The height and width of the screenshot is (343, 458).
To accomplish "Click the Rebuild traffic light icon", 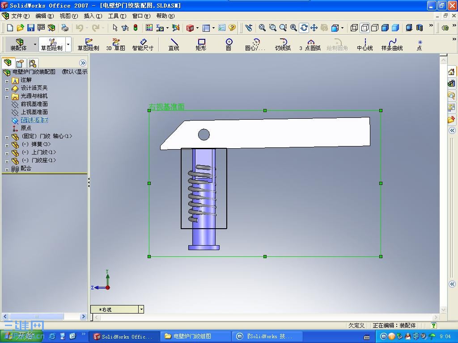I will (x=136, y=28).
